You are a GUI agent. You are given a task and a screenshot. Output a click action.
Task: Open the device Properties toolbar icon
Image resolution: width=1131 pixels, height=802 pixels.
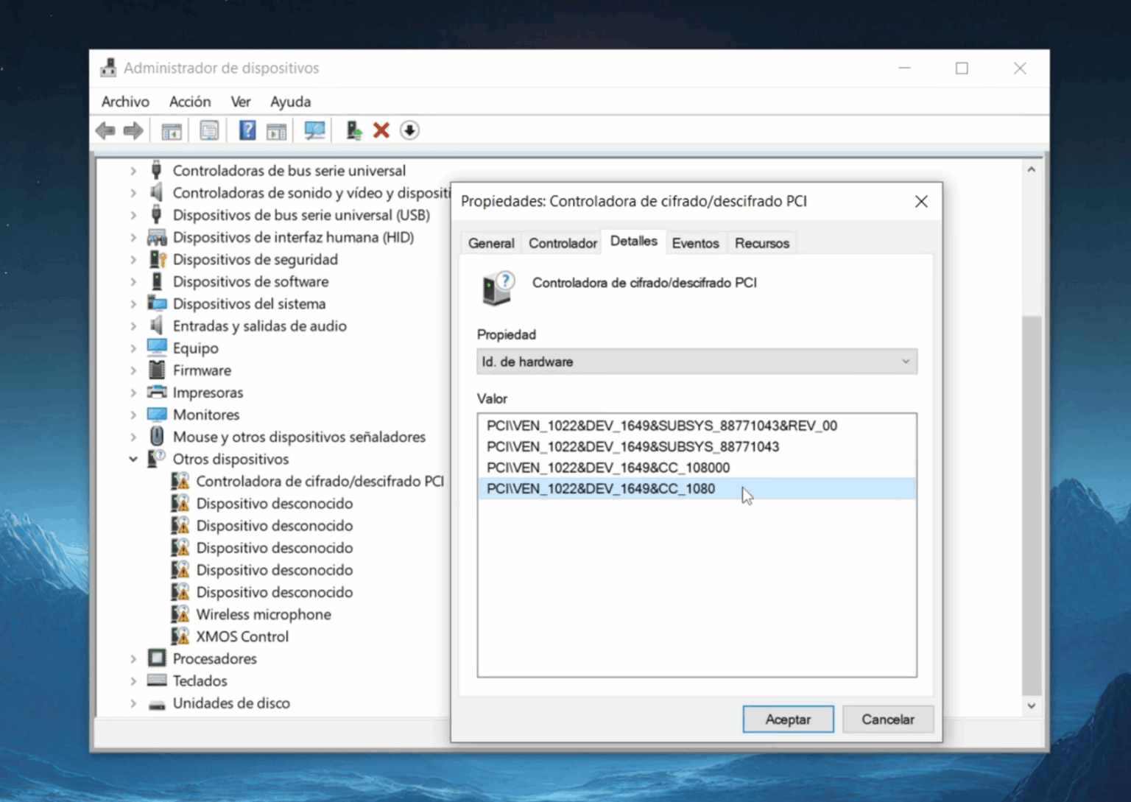pos(210,130)
